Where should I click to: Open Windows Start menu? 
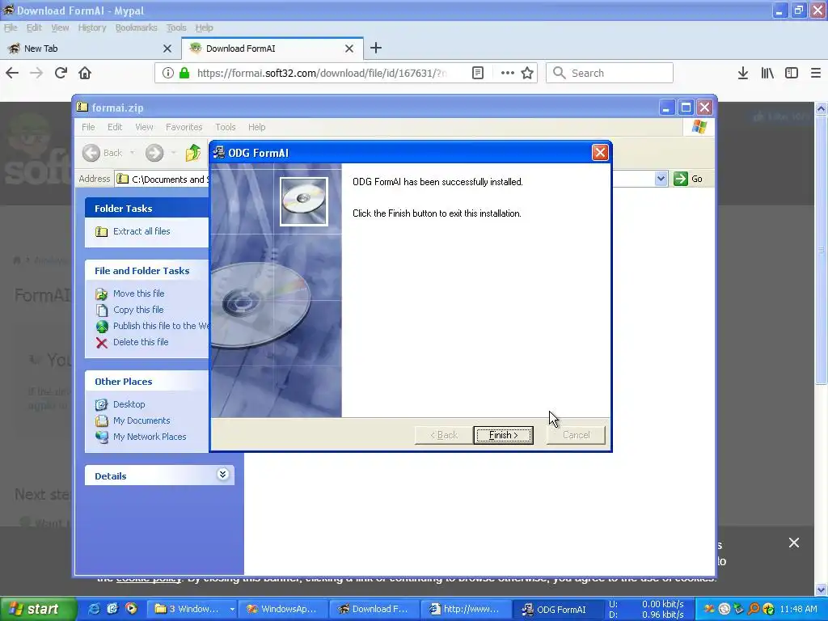38,609
